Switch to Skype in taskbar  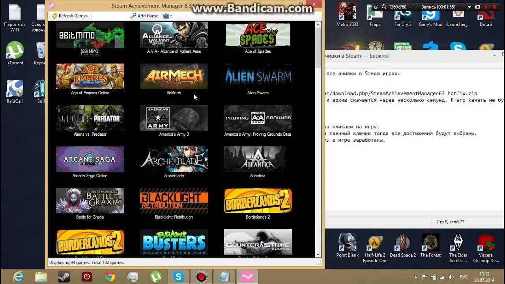(178, 277)
